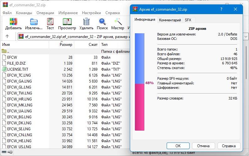Expand the address bar dropdown arrow

(246, 37)
